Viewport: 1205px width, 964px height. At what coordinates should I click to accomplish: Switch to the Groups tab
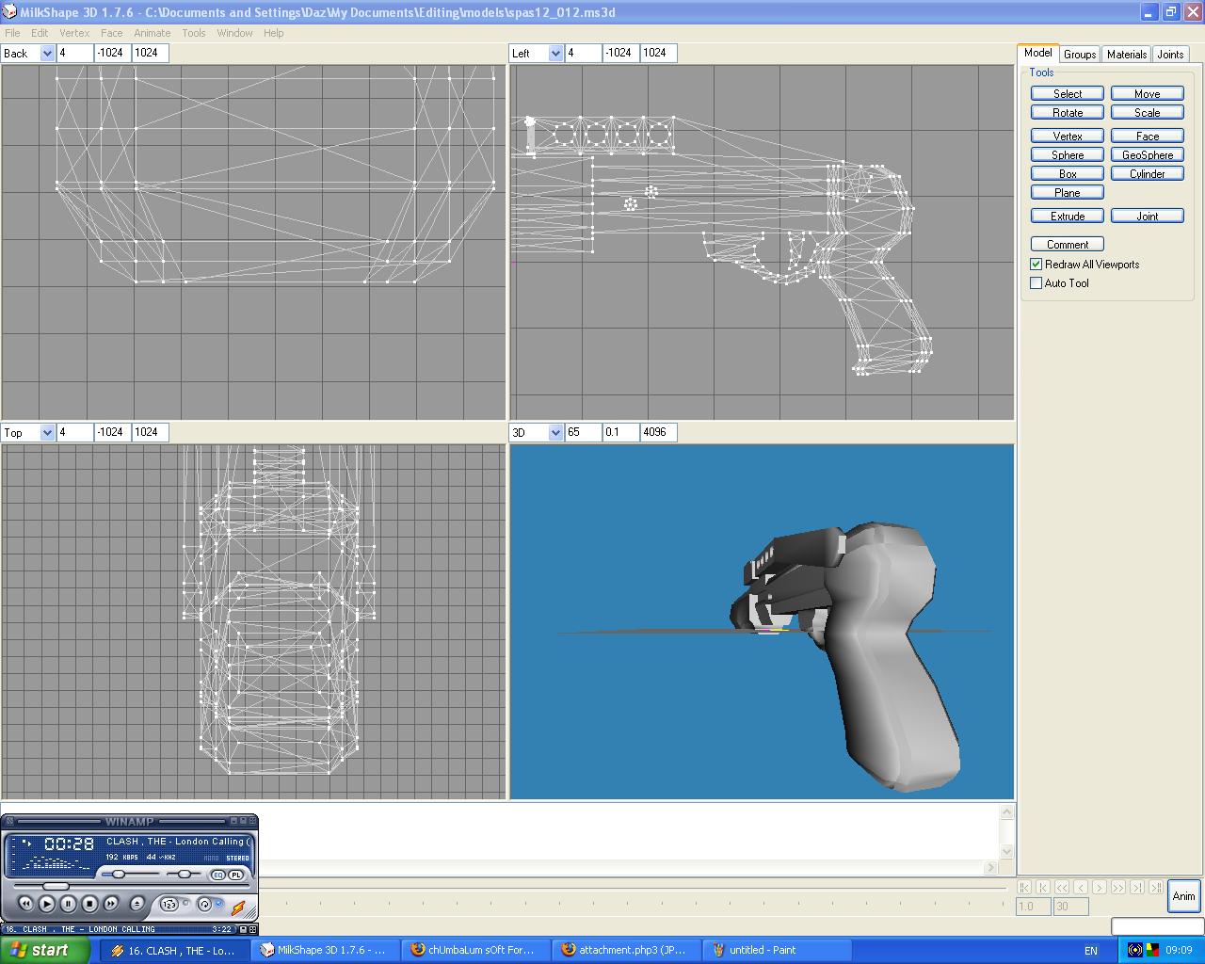pyautogui.click(x=1080, y=55)
